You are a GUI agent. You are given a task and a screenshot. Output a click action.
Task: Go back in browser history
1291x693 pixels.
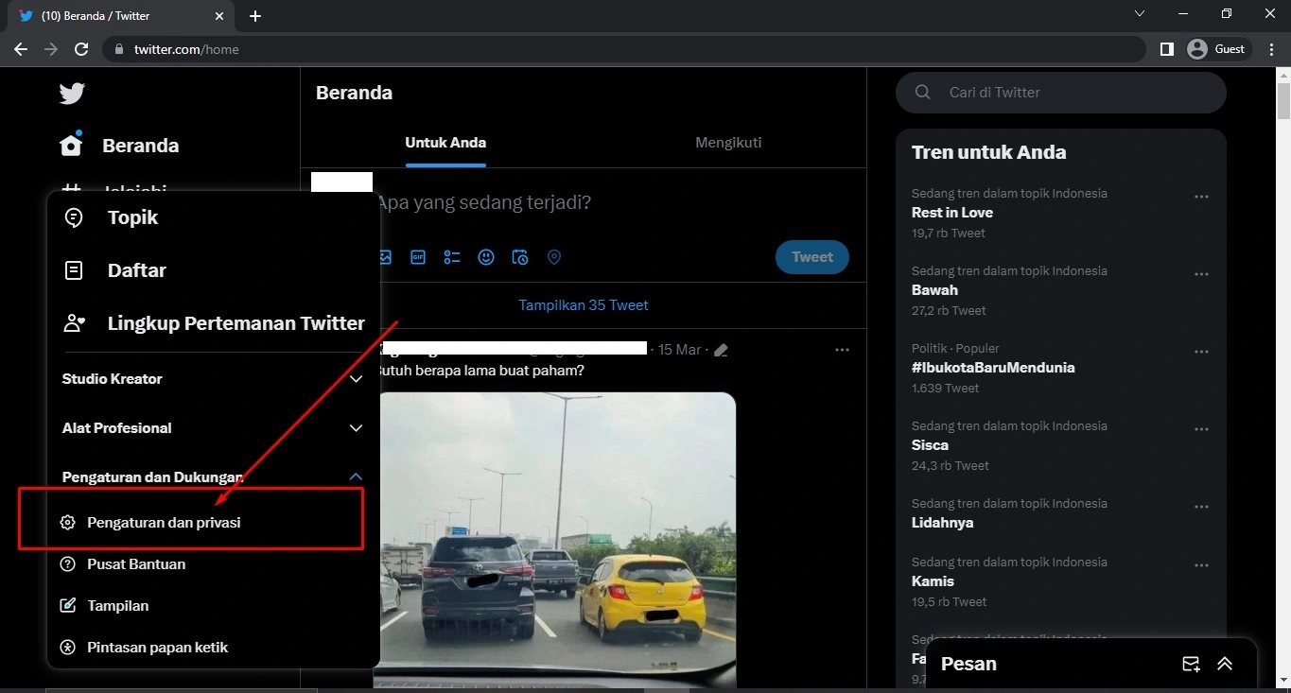tap(21, 49)
